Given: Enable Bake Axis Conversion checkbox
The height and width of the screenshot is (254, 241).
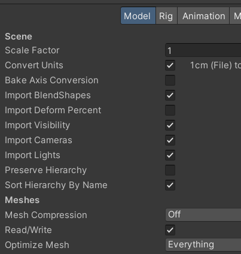Looking at the screenshot, I should point(170,80).
